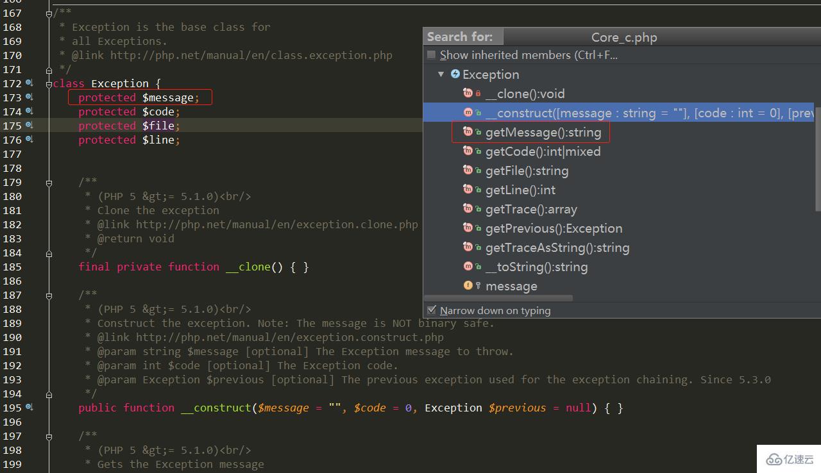This screenshot has height=473, width=821.
Task: Click the Core_c.php popup title
Action: tap(624, 37)
